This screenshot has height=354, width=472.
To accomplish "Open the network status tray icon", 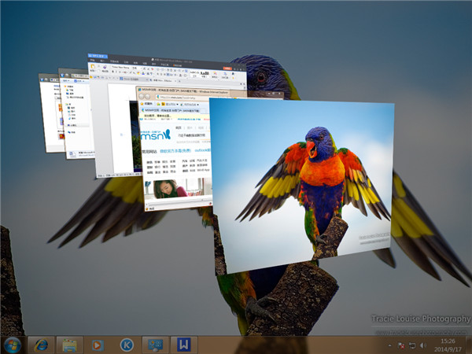I will 411,345.
